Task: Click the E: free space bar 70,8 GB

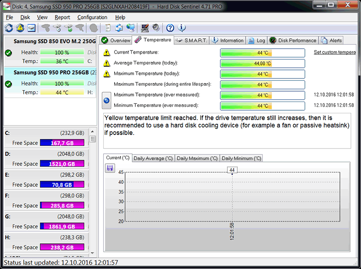Action: point(62,185)
